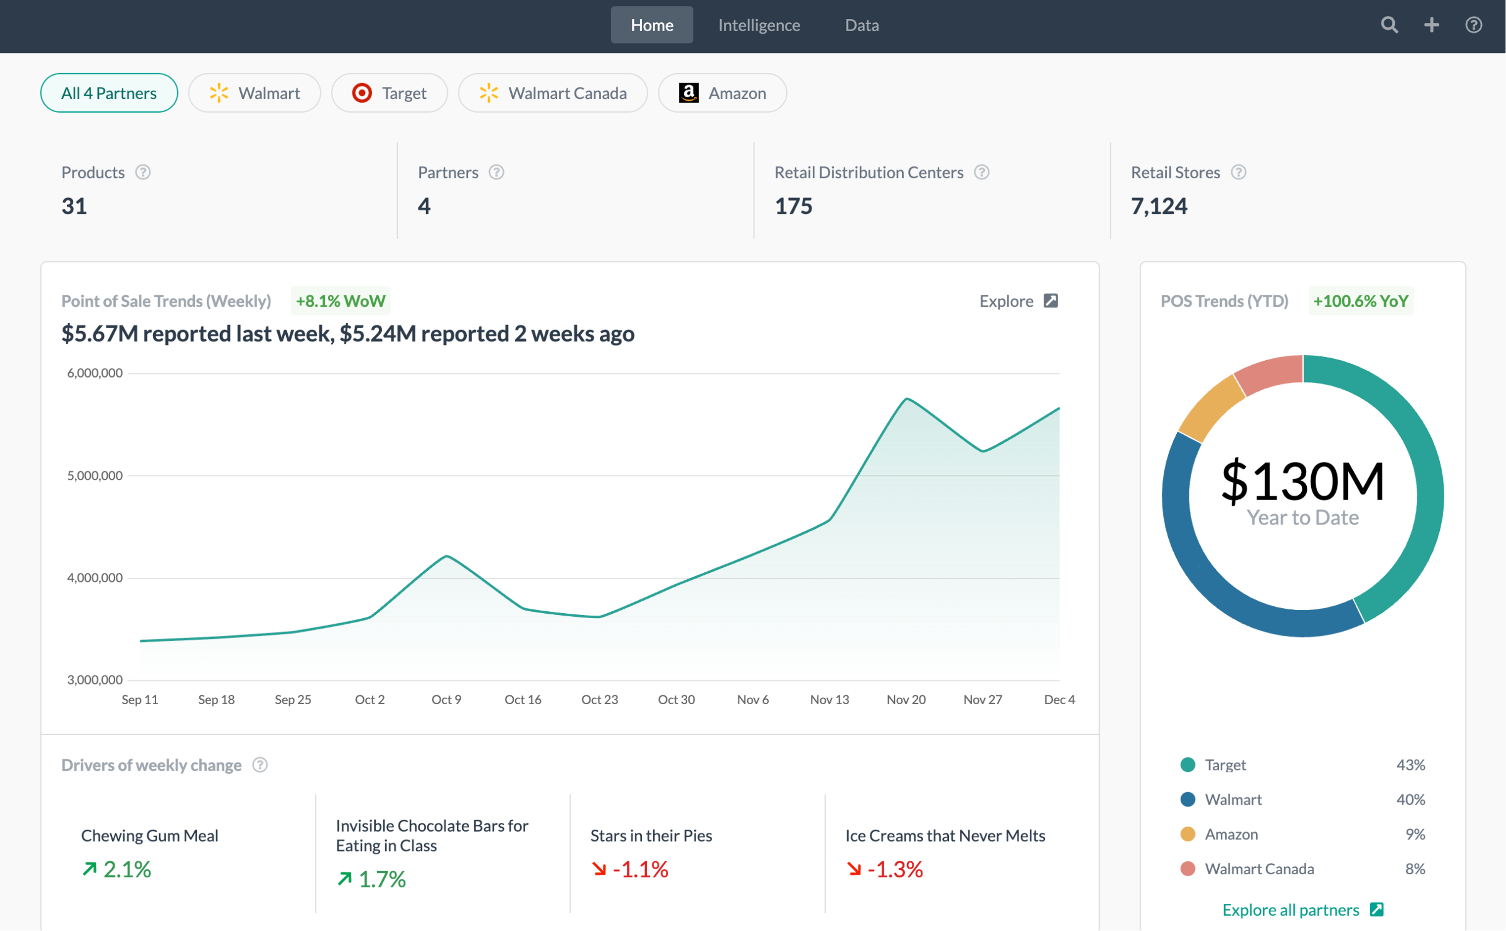Filter dashboard by Walmart partner
The image size is (1506, 931).
[x=255, y=93]
